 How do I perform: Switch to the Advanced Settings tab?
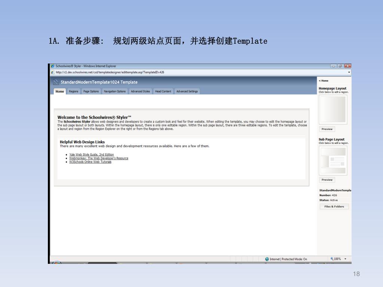coord(187,91)
